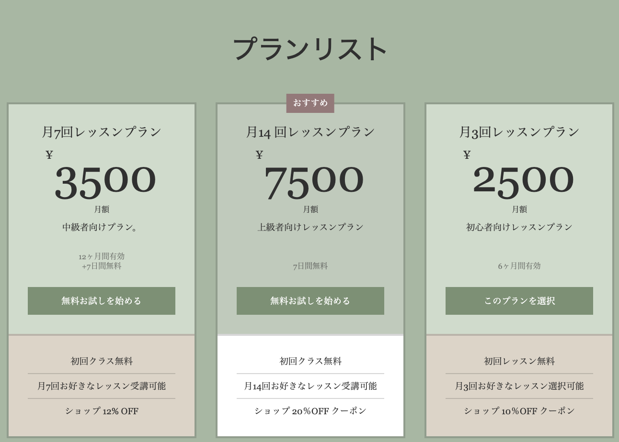Click the 月14回お好きなレッスン受講可能 feature row
Screen dimensions: 619x442
pos(310,386)
